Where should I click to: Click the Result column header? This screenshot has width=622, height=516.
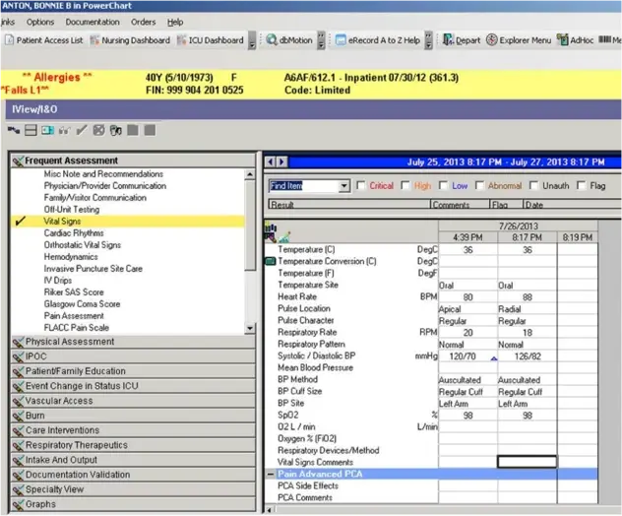point(349,205)
